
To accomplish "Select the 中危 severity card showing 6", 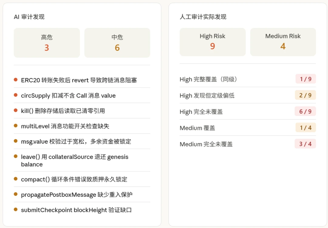I will pos(117,43).
